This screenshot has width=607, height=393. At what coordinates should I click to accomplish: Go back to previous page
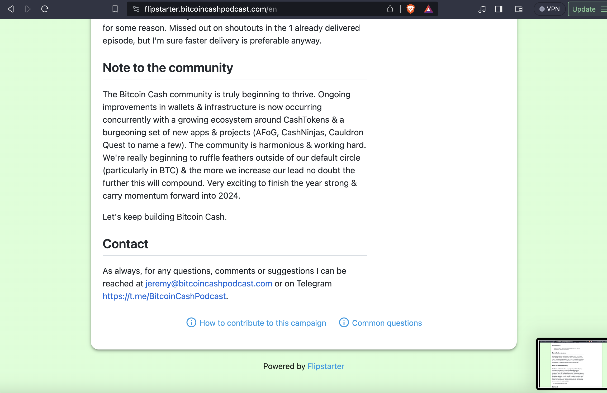pos(11,9)
